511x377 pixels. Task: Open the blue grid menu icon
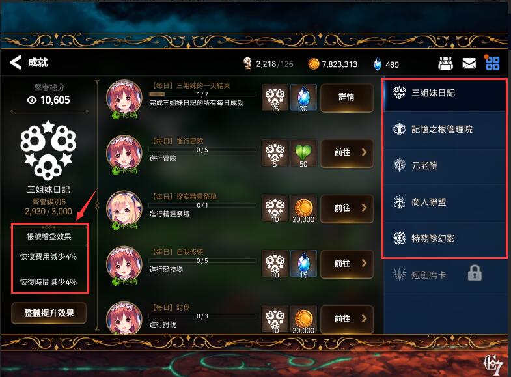(x=492, y=63)
